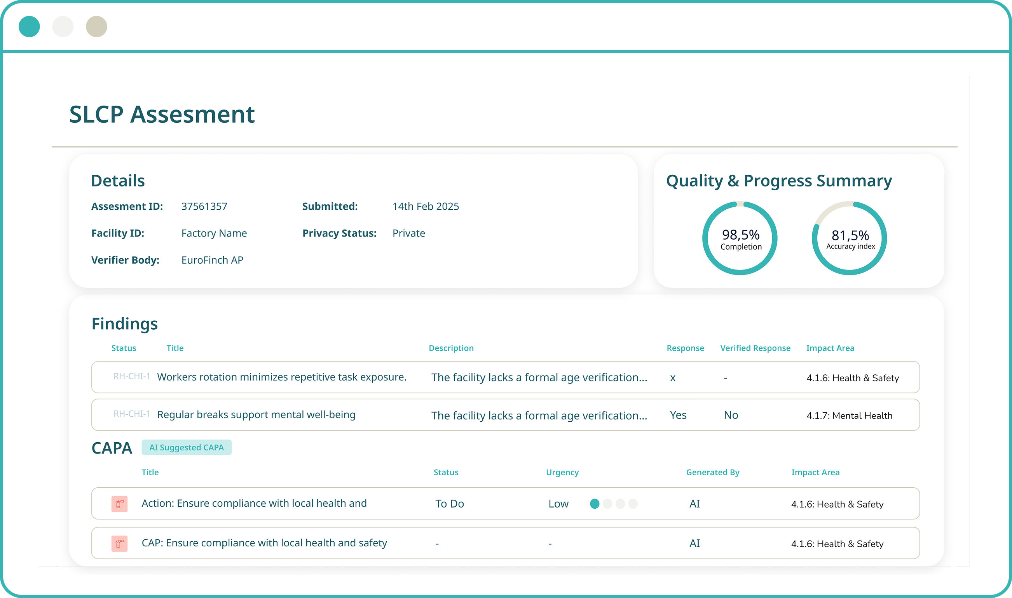This screenshot has height=598, width=1012.
Task: Click CAPA Impact Area column header
Action: tap(815, 472)
